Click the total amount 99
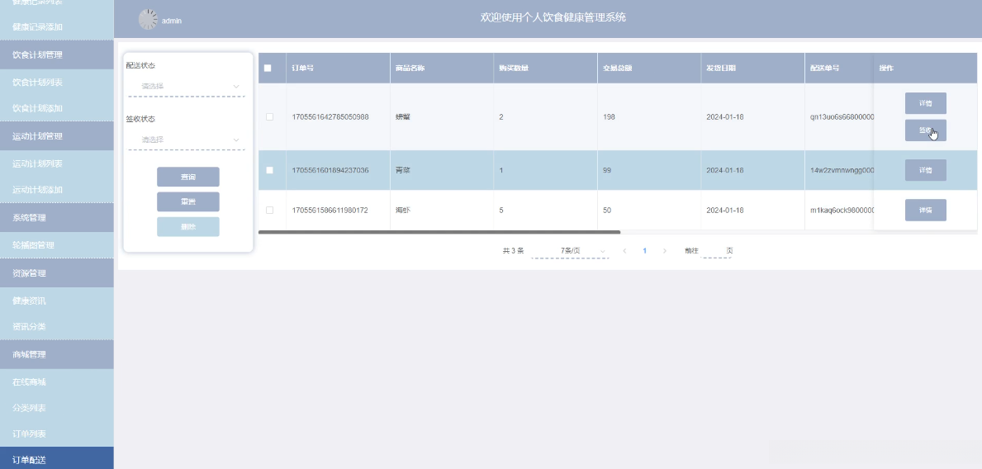This screenshot has height=469, width=982. tap(607, 170)
